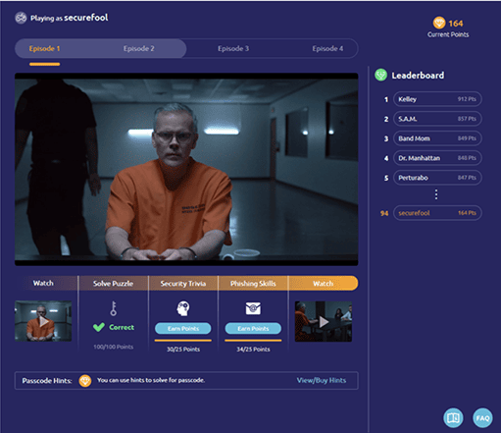
Task: Click the Solve Puzzle key icon
Action: [x=114, y=308]
